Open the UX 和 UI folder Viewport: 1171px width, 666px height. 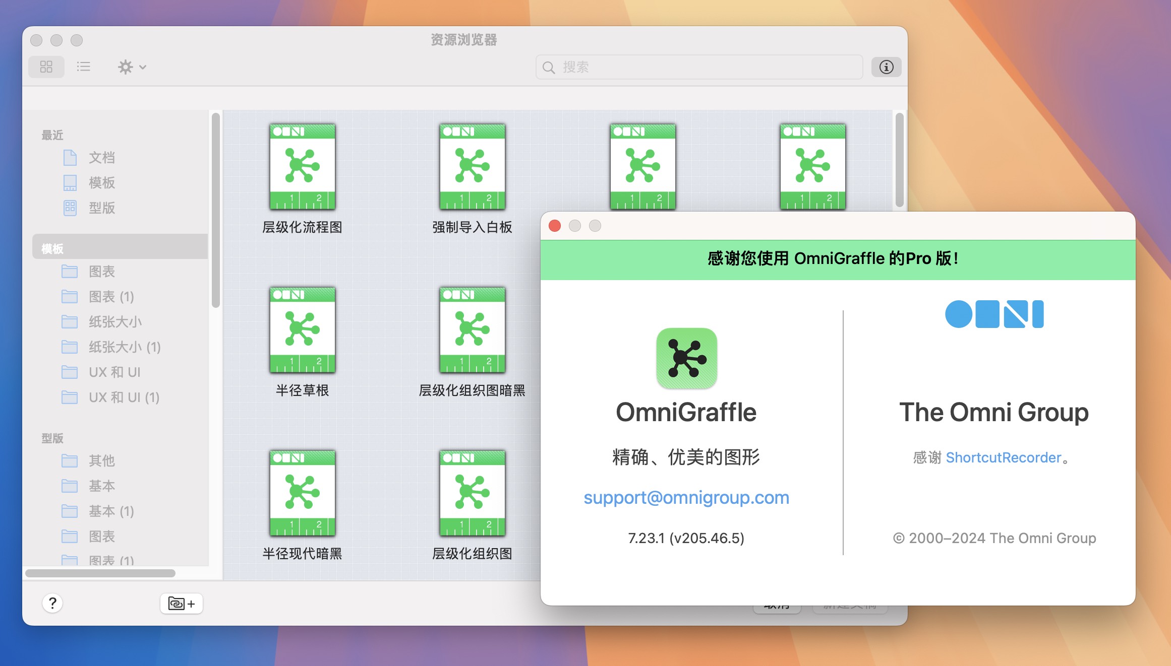(x=101, y=372)
